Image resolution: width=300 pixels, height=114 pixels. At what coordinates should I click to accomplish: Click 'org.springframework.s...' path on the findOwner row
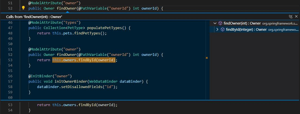[280, 23]
